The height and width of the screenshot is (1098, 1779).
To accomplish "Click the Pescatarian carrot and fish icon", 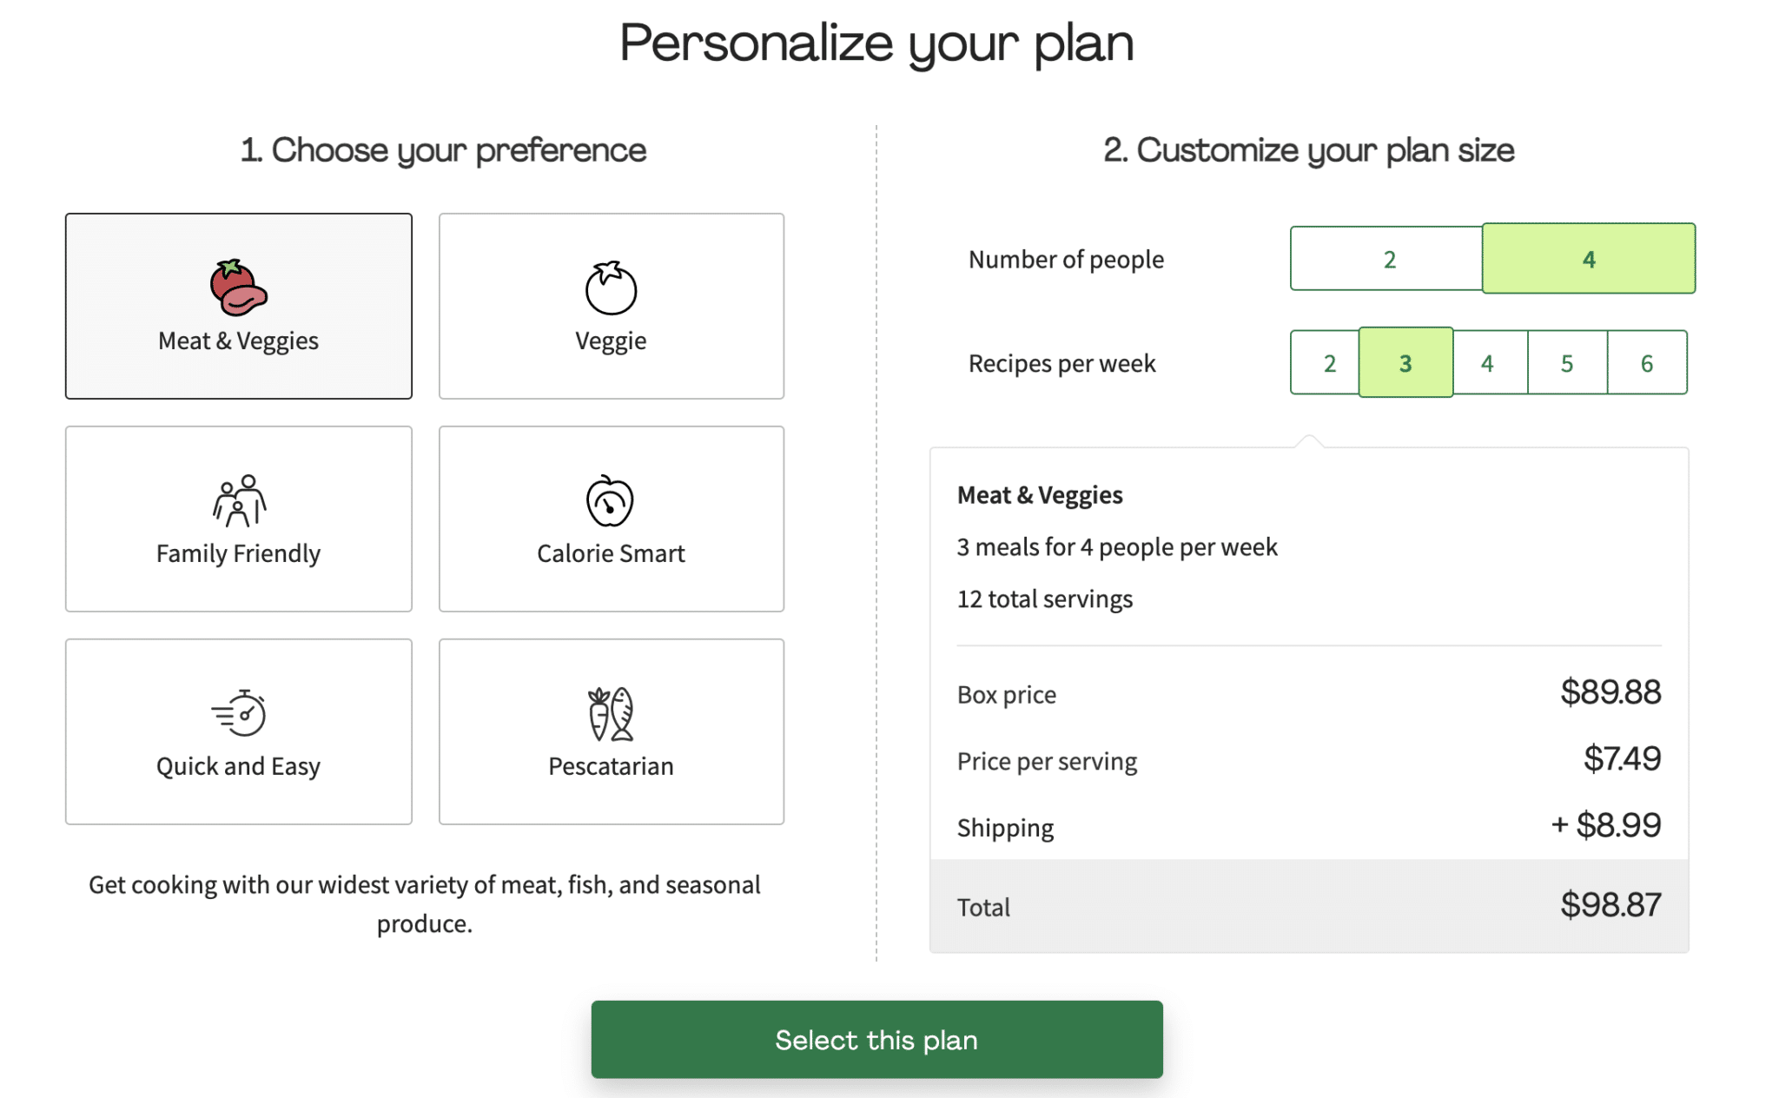I will pos(611,713).
